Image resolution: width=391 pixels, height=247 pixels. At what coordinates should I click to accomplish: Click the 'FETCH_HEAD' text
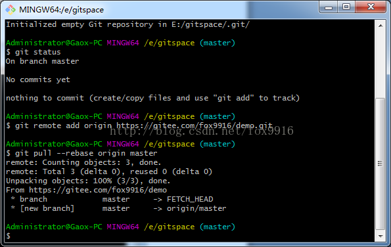(x=190, y=200)
